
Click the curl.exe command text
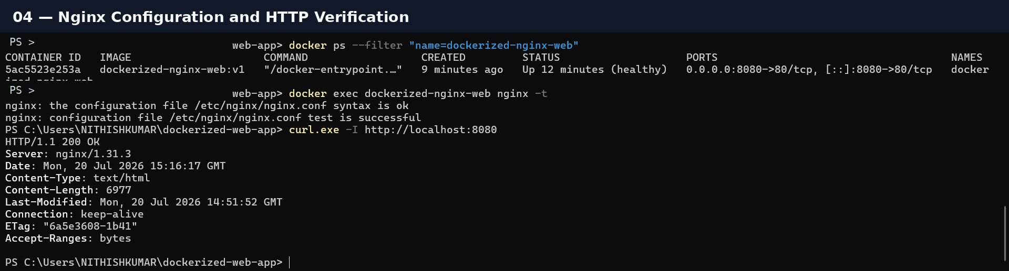pos(314,129)
